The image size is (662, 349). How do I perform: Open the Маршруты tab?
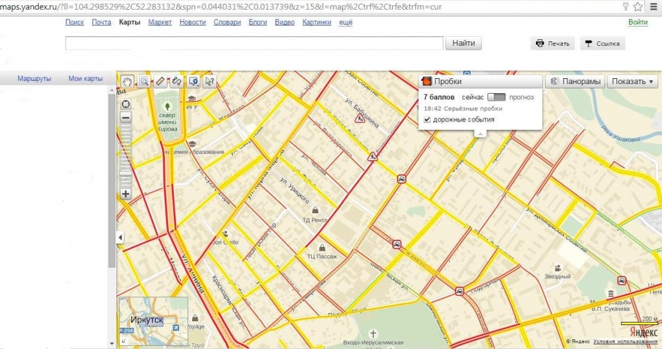click(34, 79)
